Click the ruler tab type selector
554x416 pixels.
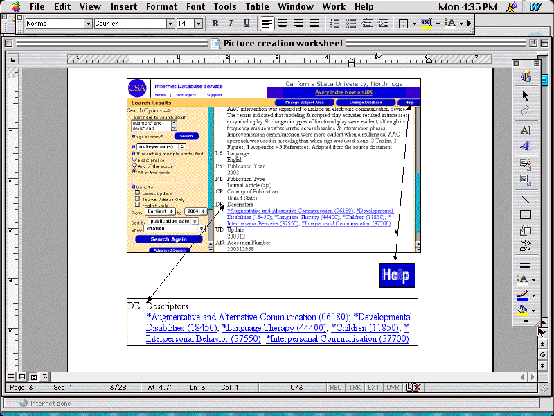[13, 59]
